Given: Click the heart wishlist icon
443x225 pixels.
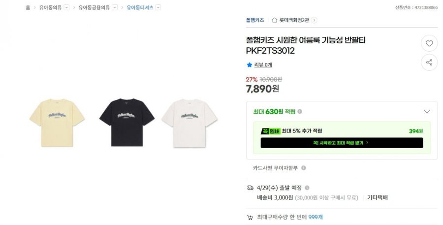Looking at the screenshot, I should [x=429, y=43].
